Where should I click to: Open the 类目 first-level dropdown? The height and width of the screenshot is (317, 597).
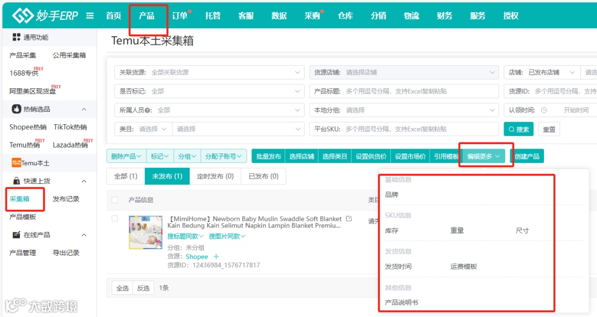point(144,129)
